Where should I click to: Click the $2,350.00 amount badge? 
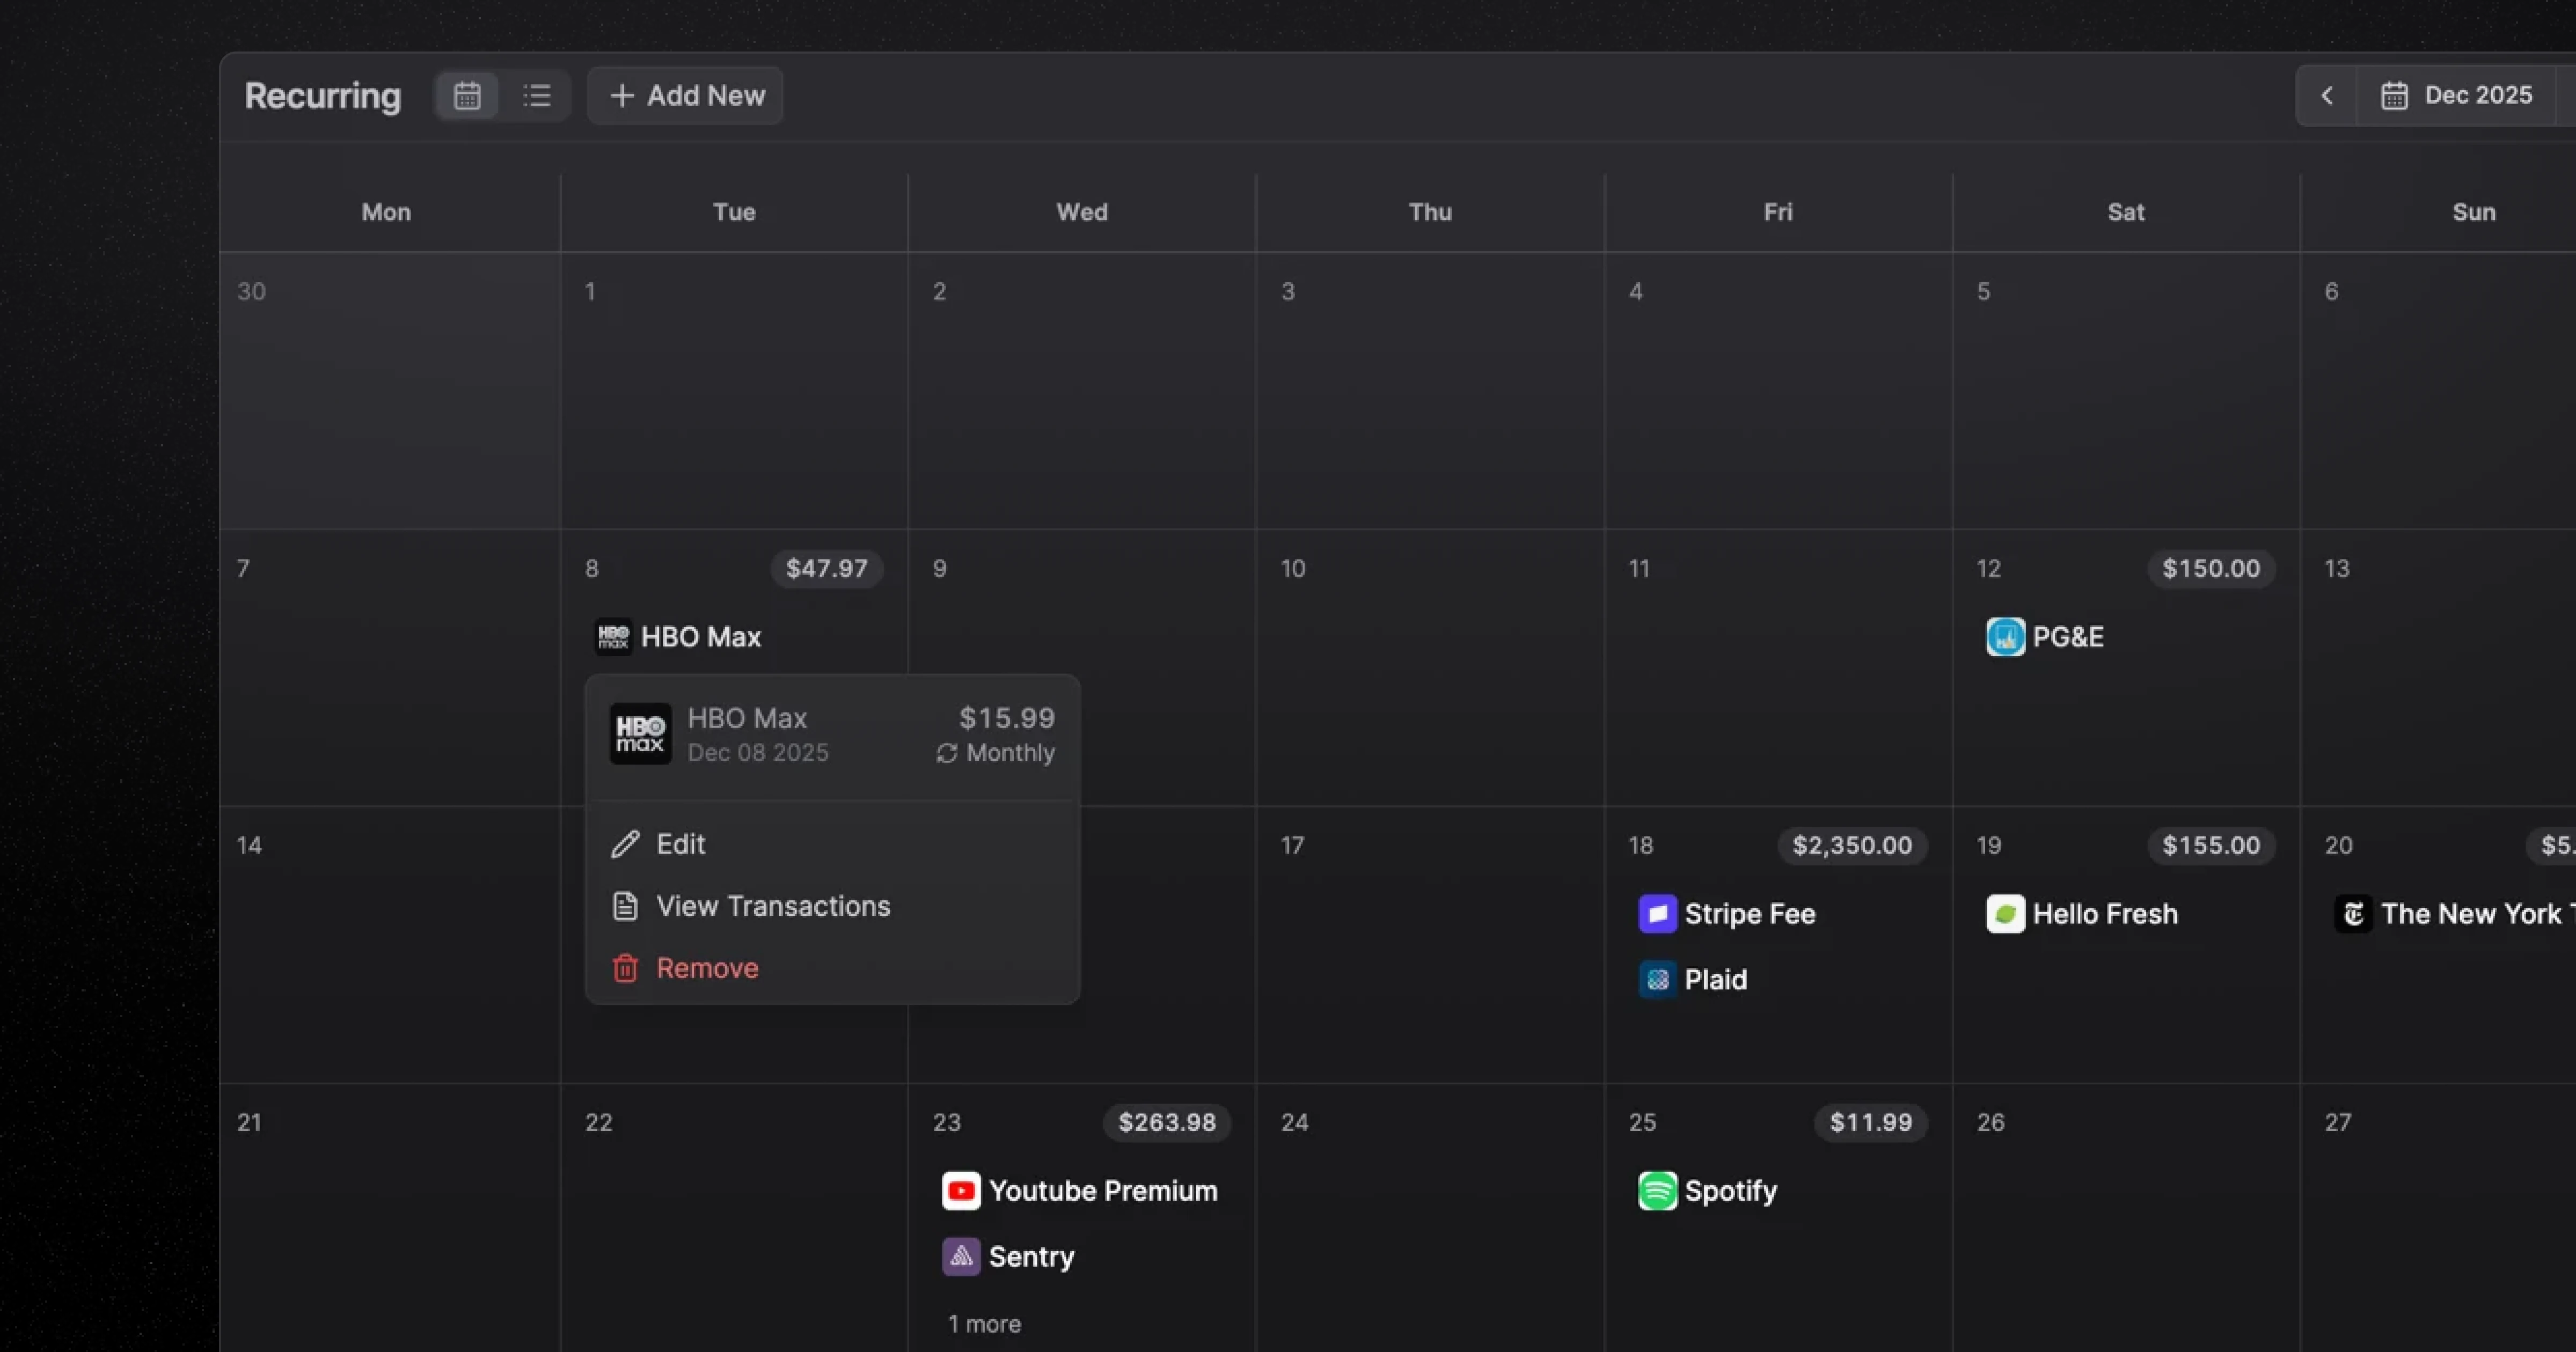(1851, 845)
